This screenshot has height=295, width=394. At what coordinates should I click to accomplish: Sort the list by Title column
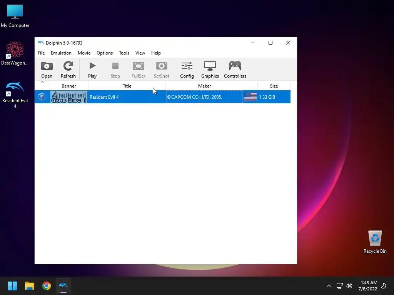(127, 86)
